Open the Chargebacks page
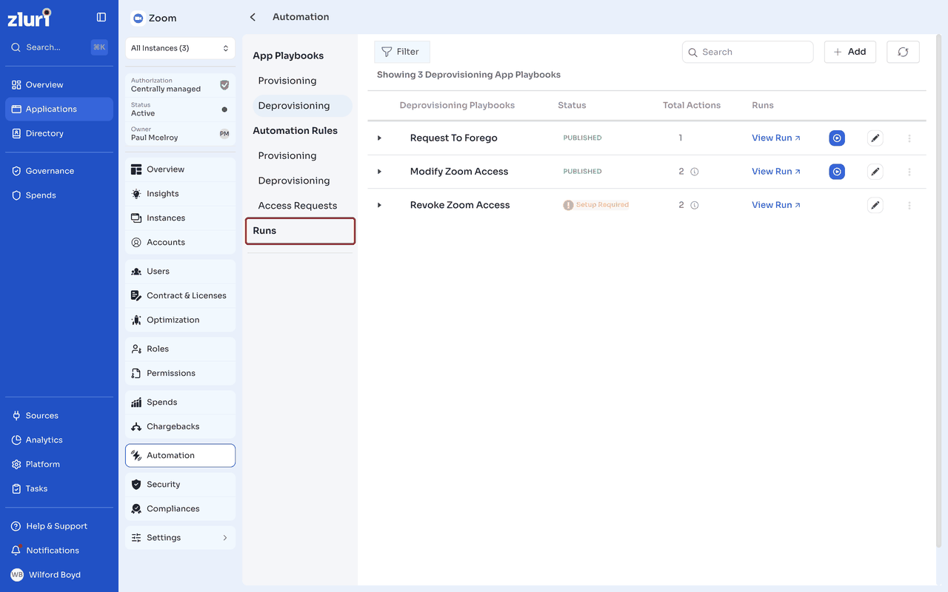This screenshot has height=592, width=948. [180, 427]
